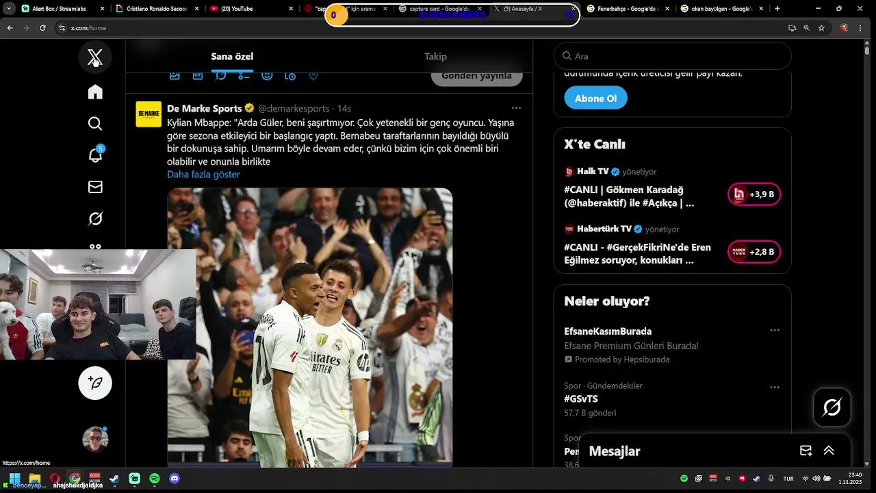Image resolution: width=876 pixels, height=493 pixels.
Task: Open Habertürk TV #CANLI GerçekFikriNe'de broadcast
Action: point(637,253)
